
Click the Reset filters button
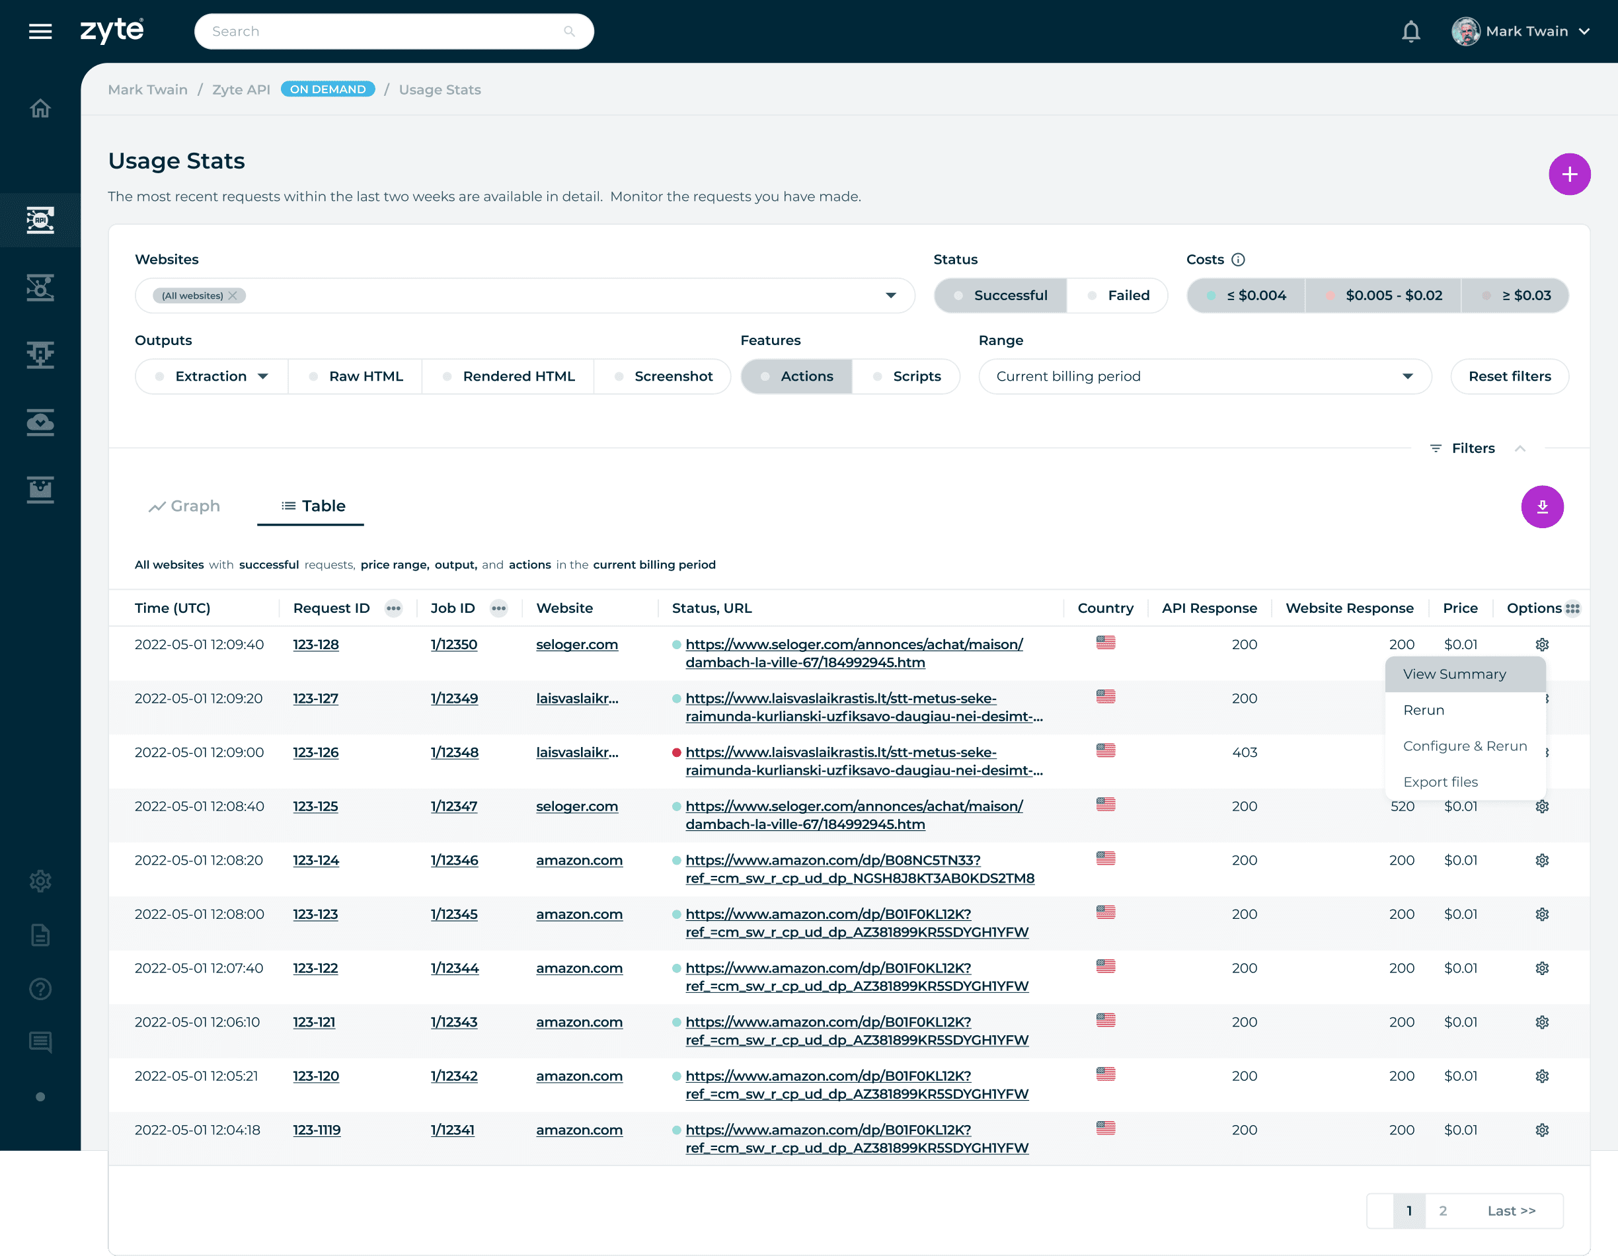point(1509,376)
